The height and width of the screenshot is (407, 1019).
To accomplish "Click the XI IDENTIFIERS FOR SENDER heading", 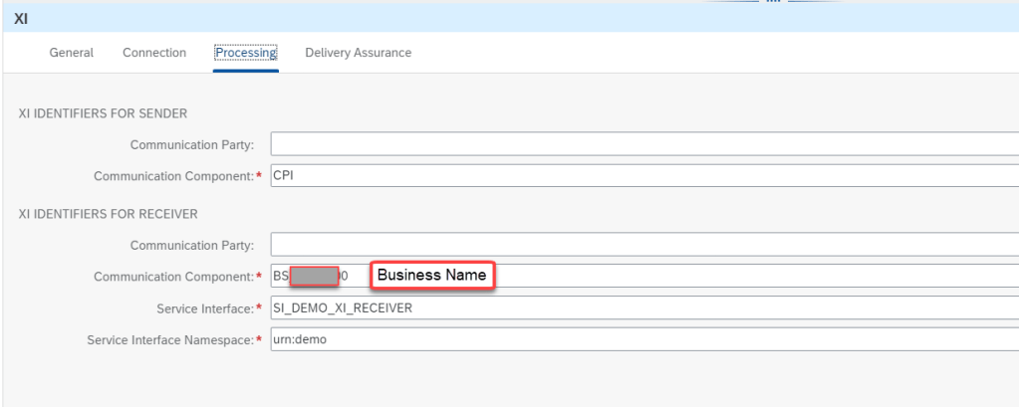I will pos(103,113).
